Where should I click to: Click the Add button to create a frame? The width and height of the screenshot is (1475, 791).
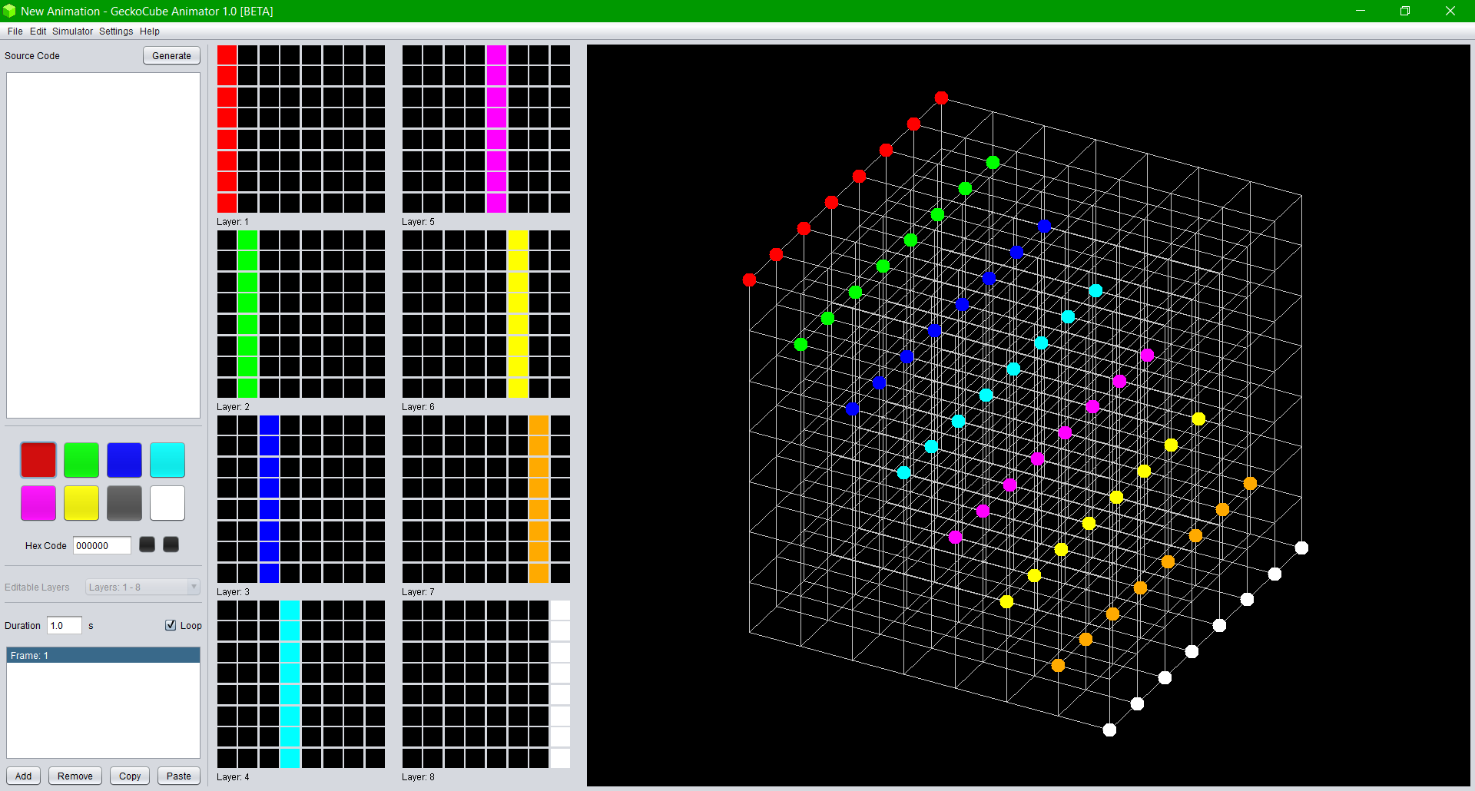(x=22, y=776)
